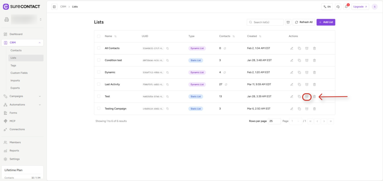383x181 pixels.
Task: Open the EN language selector
Action: [x=327, y=7]
